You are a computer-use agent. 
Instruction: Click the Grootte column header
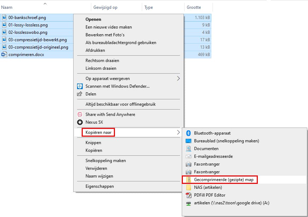194,7
